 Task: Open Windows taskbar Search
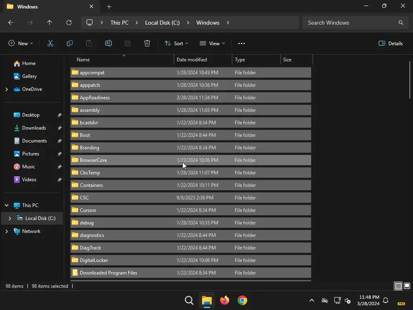coord(189,300)
